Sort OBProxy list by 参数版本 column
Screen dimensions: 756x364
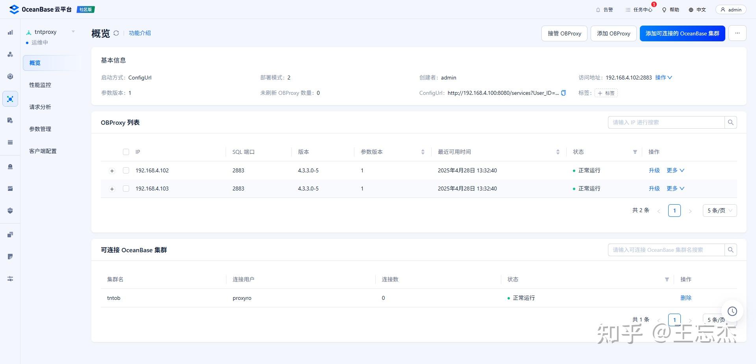click(x=422, y=152)
